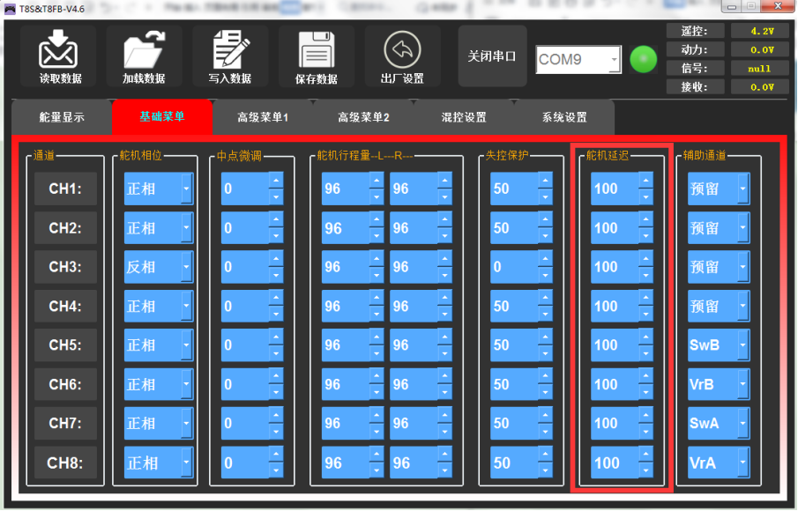Click the CH6 channel label button
Screen dimensions: 798x511
tap(64, 384)
